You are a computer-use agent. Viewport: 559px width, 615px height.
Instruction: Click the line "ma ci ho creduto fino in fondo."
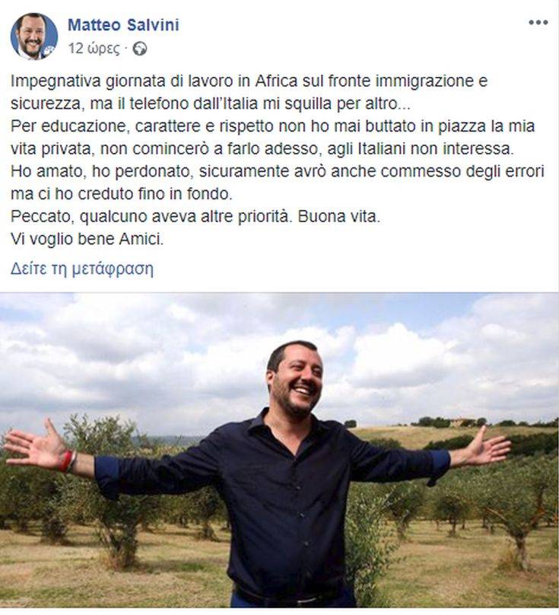tap(122, 194)
